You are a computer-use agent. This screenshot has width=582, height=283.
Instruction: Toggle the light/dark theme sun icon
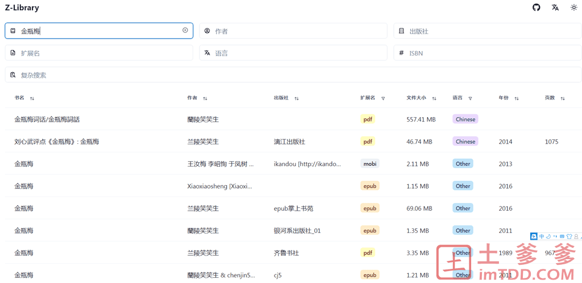point(574,7)
